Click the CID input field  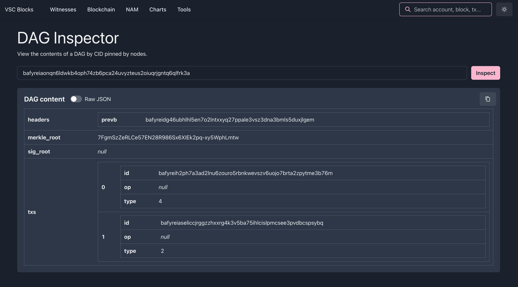pos(242,73)
